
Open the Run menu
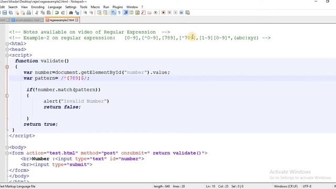(106, 7)
